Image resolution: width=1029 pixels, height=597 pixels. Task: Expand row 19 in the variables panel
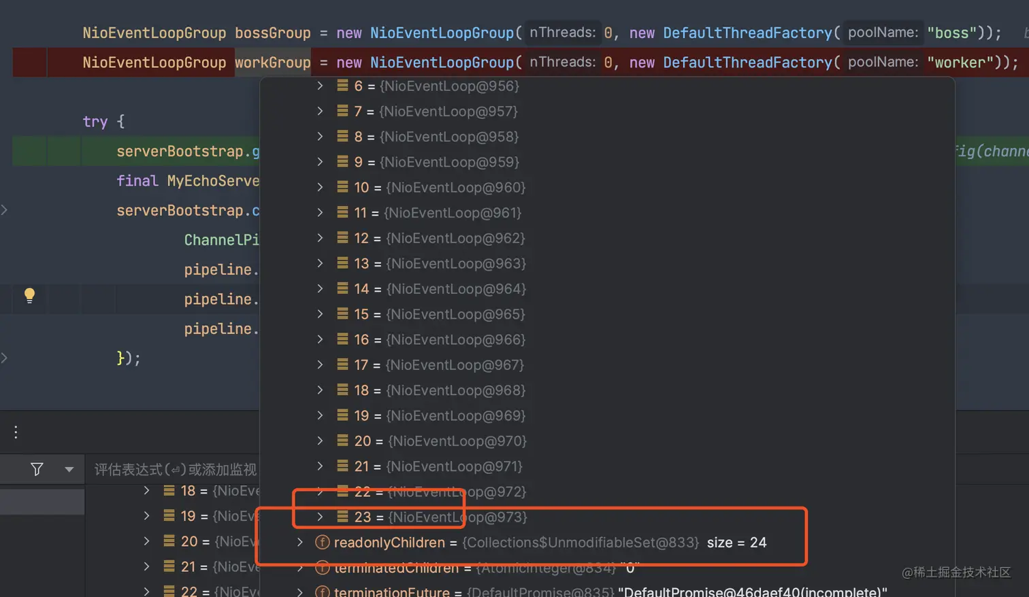point(146,516)
